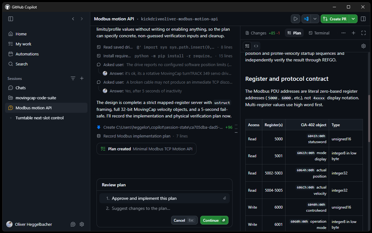The width and height of the screenshot is (372, 233).
Task: Open Oliver Heggelbacher account menu
Action: [x=29, y=224]
